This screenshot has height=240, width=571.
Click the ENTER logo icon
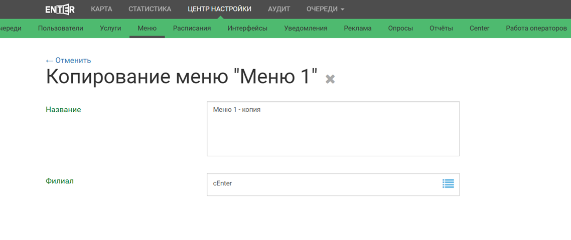(x=60, y=9)
